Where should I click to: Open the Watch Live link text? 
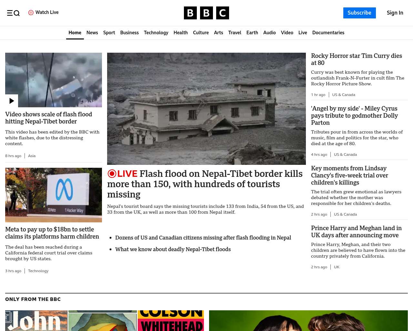[47, 12]
